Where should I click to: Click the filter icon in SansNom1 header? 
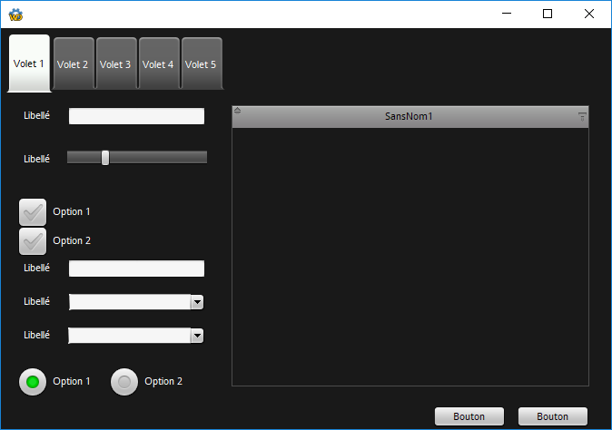[582, 116]
